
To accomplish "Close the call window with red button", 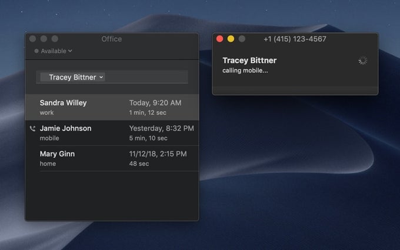I will click(x=219, y=39).
